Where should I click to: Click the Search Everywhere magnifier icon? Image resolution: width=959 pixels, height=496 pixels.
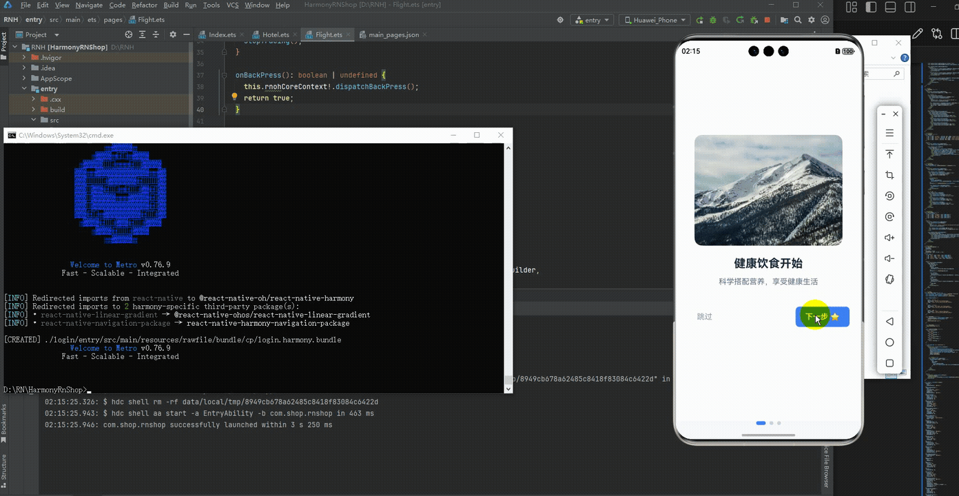[798, 20]
